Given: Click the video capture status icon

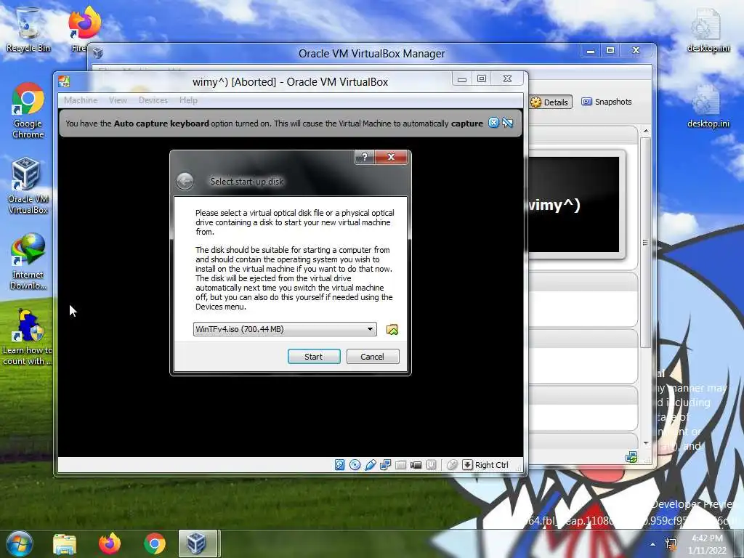Looking at the screenshot, I should click(x=416, y=465).
